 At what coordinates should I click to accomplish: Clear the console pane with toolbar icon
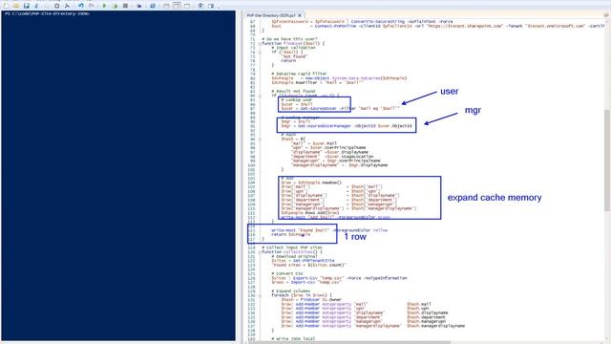pyautogui.click(x=67, y=6)
